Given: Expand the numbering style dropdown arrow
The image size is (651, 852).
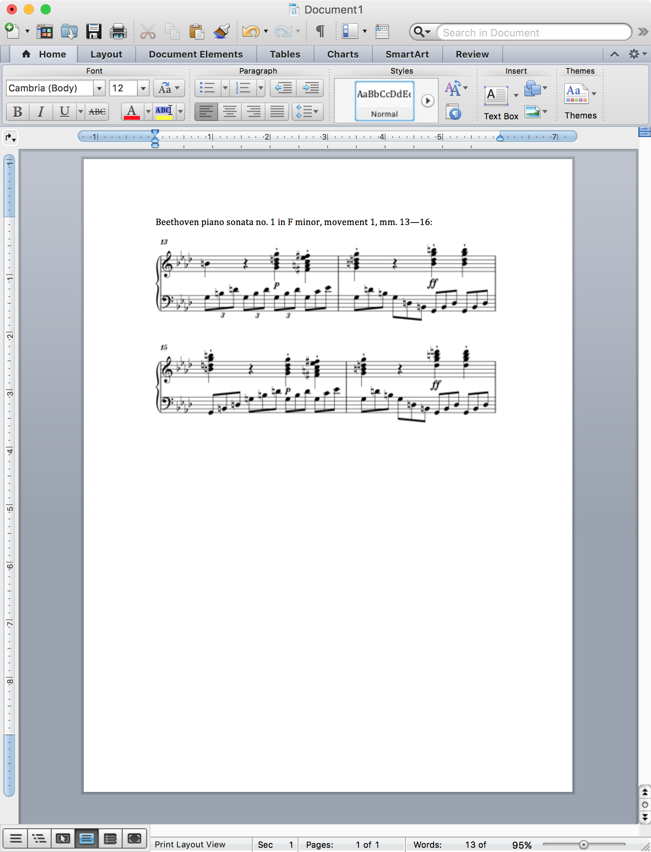Looking at the screenshot, I should coord(261,88).
